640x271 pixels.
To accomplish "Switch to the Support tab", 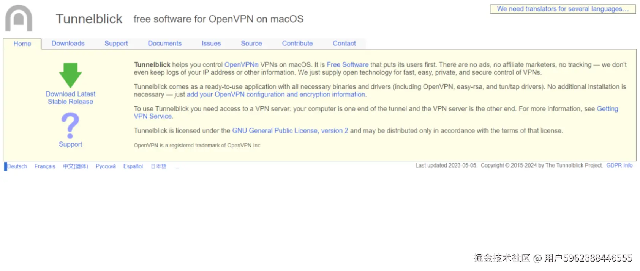I will (x=116, y=43).
